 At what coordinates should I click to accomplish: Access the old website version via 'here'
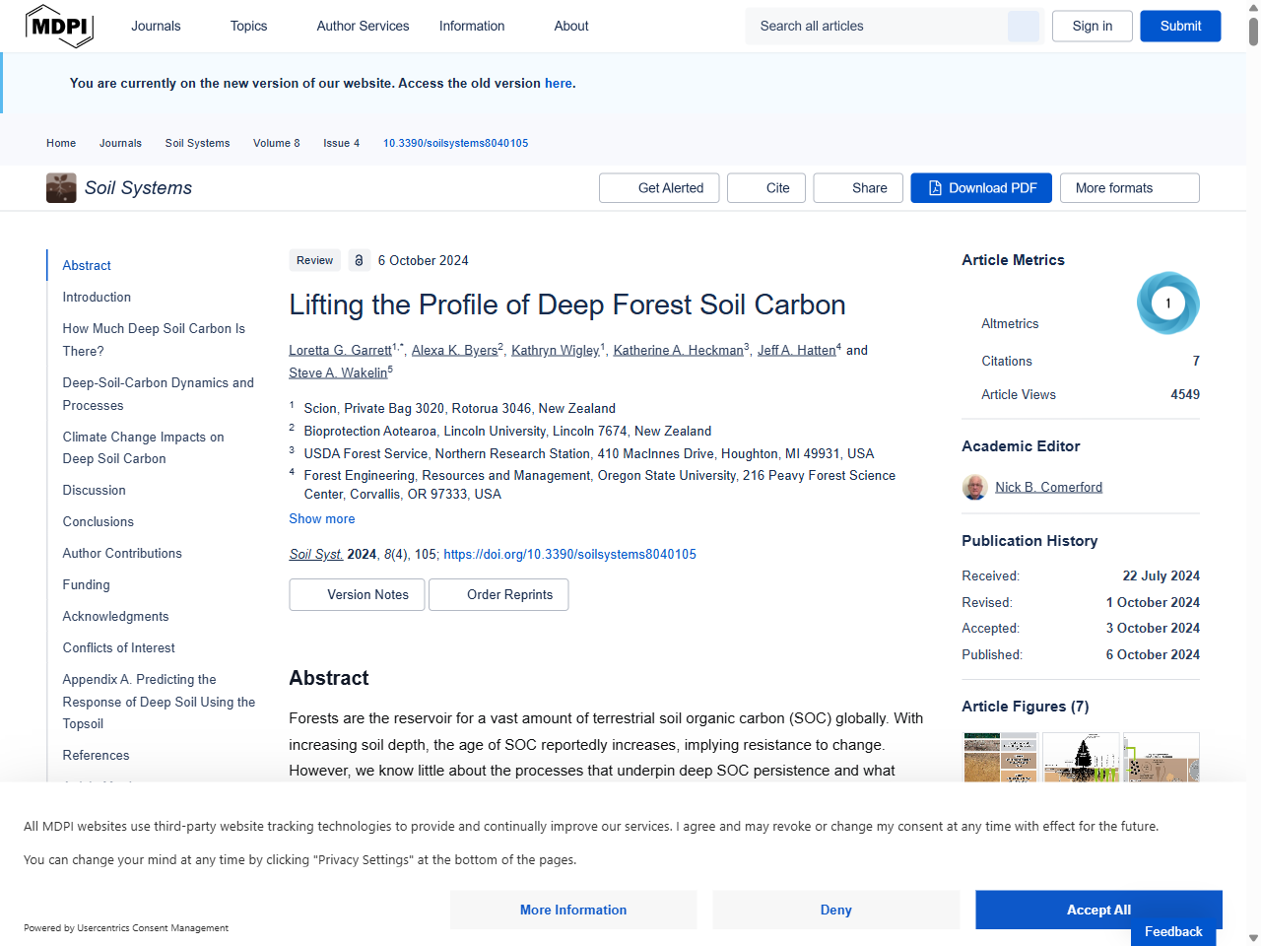(x=559, y=83)
